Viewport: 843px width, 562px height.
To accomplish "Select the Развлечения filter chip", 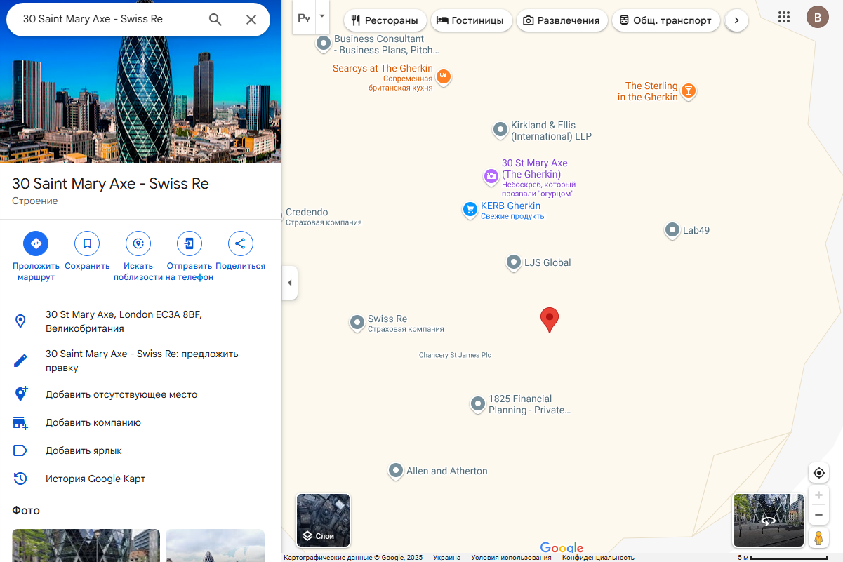I will click(x=562, y=20).
